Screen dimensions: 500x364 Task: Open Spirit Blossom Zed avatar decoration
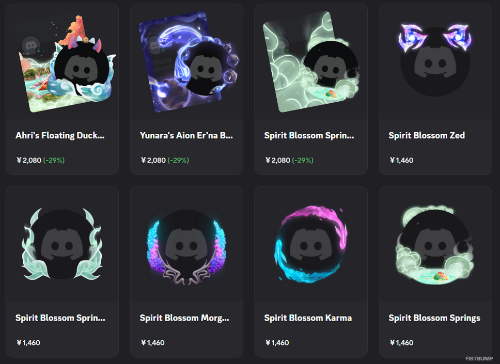pyautogui.click(x=435, y=60)
